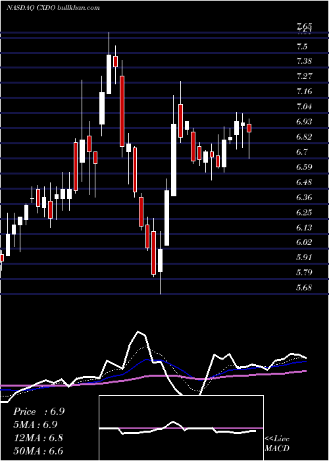Click the 5.79 price axis label
Screen dimensions: 329x461
click(x=304, y=272)
